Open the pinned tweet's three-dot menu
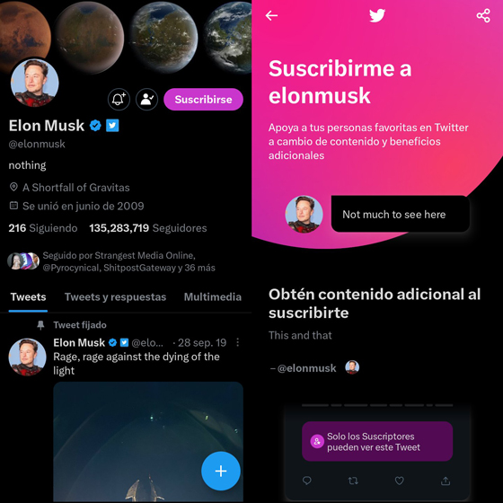Screen dimensions: 503x503 click(x=237, y=342)
